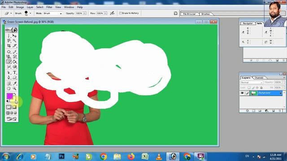This screenshot has height=161, width=287.
Task: Open the Brushes tab in the palette well
Action: (205, 14)
